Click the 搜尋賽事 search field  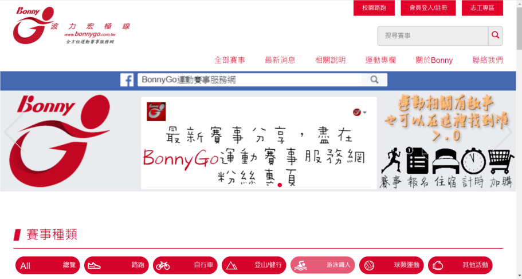point(433,35)
